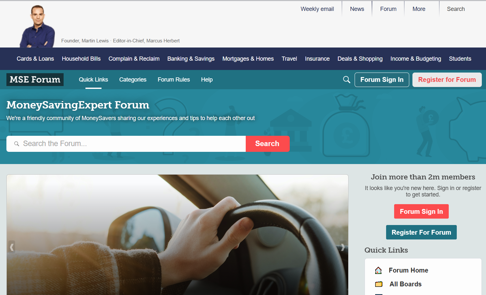Open the forum Help menu
Viewport: 486px width, 295px height.
coord(207,80)
